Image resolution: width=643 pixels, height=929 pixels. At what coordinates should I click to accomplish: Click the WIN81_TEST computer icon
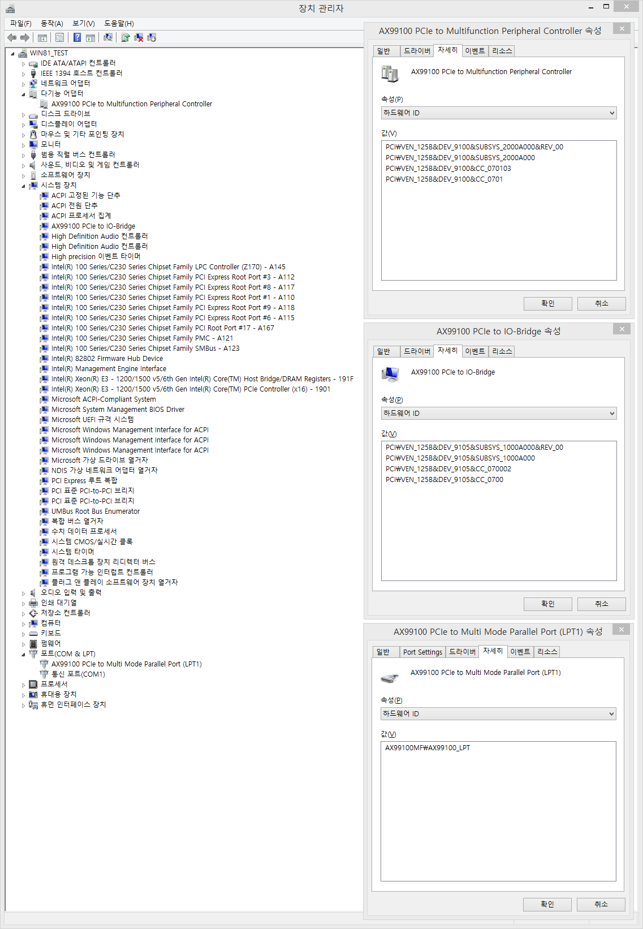click(23, 53)
